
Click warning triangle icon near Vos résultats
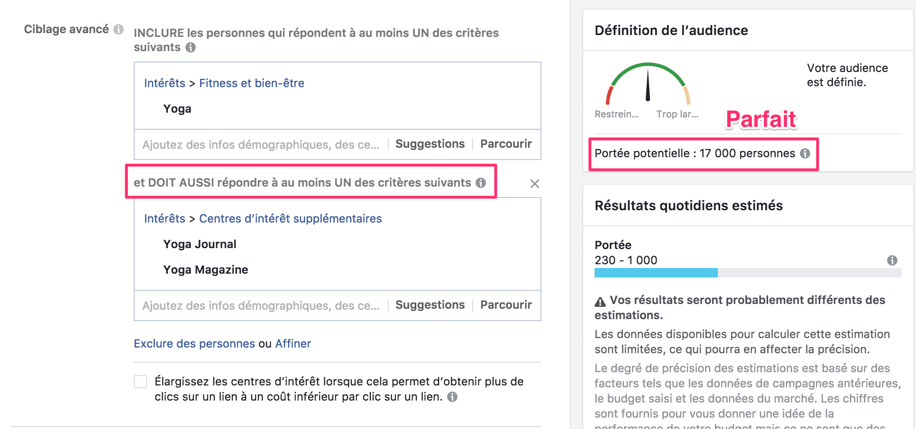click(x=600, y=301)
